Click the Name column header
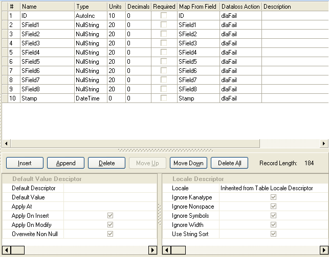The image size is (329, 257). (47, 7)
